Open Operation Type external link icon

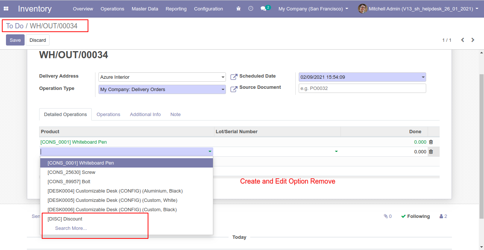pyautogui.click(x=234, y=90)
